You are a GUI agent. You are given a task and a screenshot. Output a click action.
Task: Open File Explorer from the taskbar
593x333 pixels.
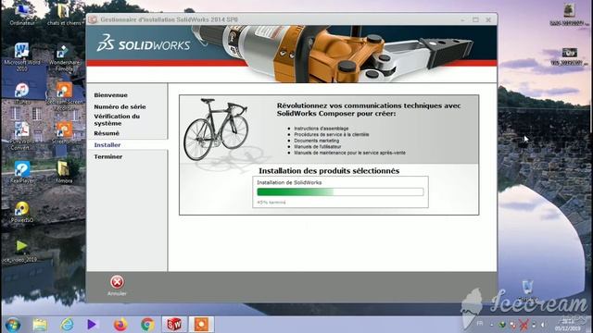coord(40,325)
